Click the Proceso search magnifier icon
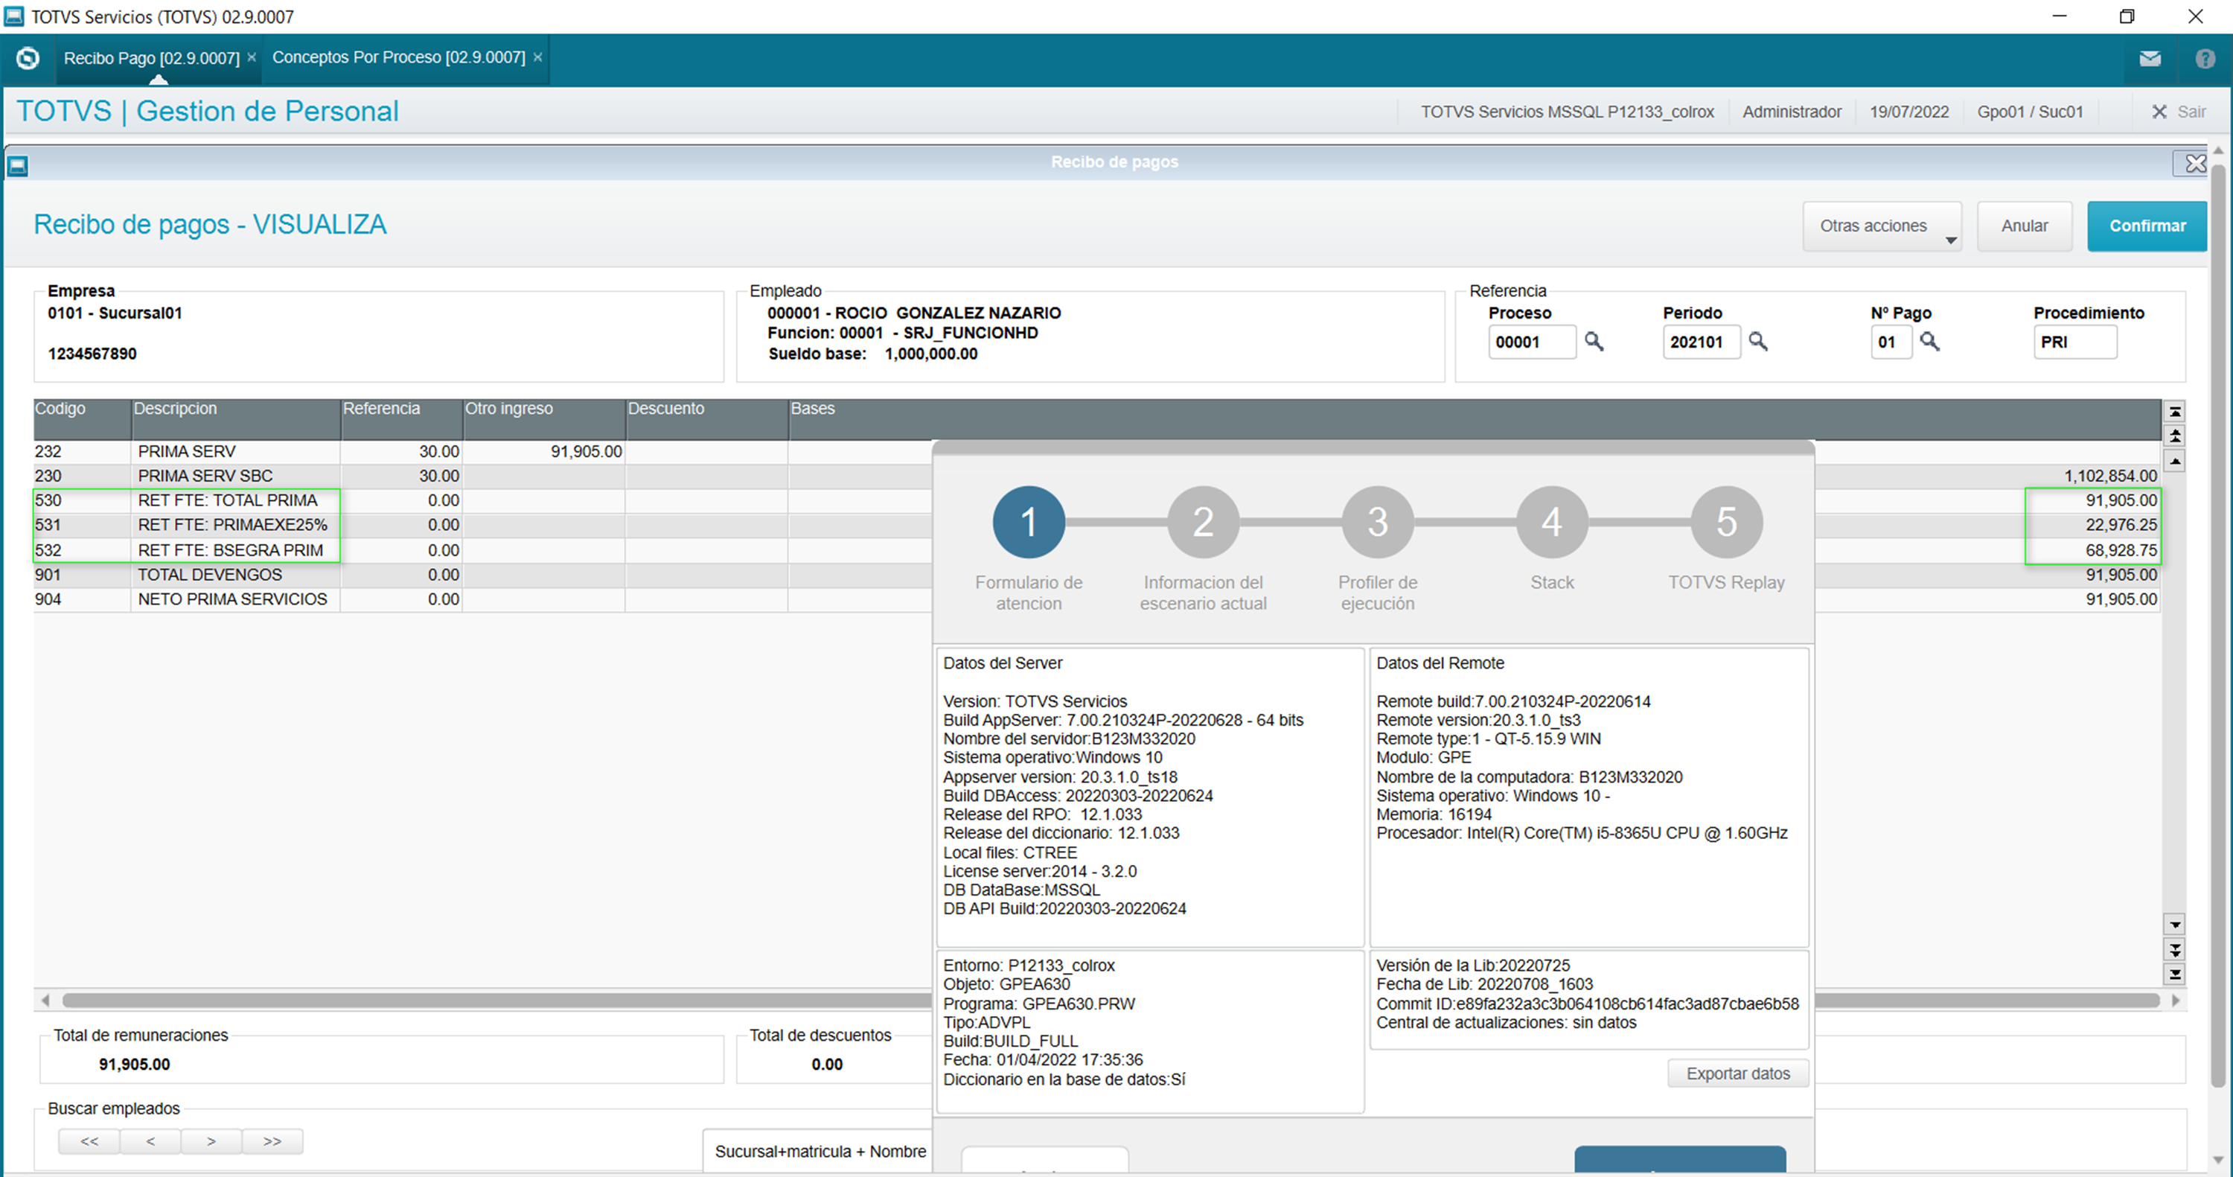2233x1177 pixels. [x=1594, y=342]
